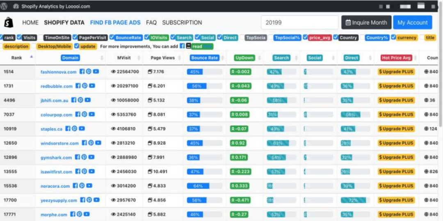Open YouTube icon for redbubble.com
Screen dimensions: 443x221
tap(92, 86)
